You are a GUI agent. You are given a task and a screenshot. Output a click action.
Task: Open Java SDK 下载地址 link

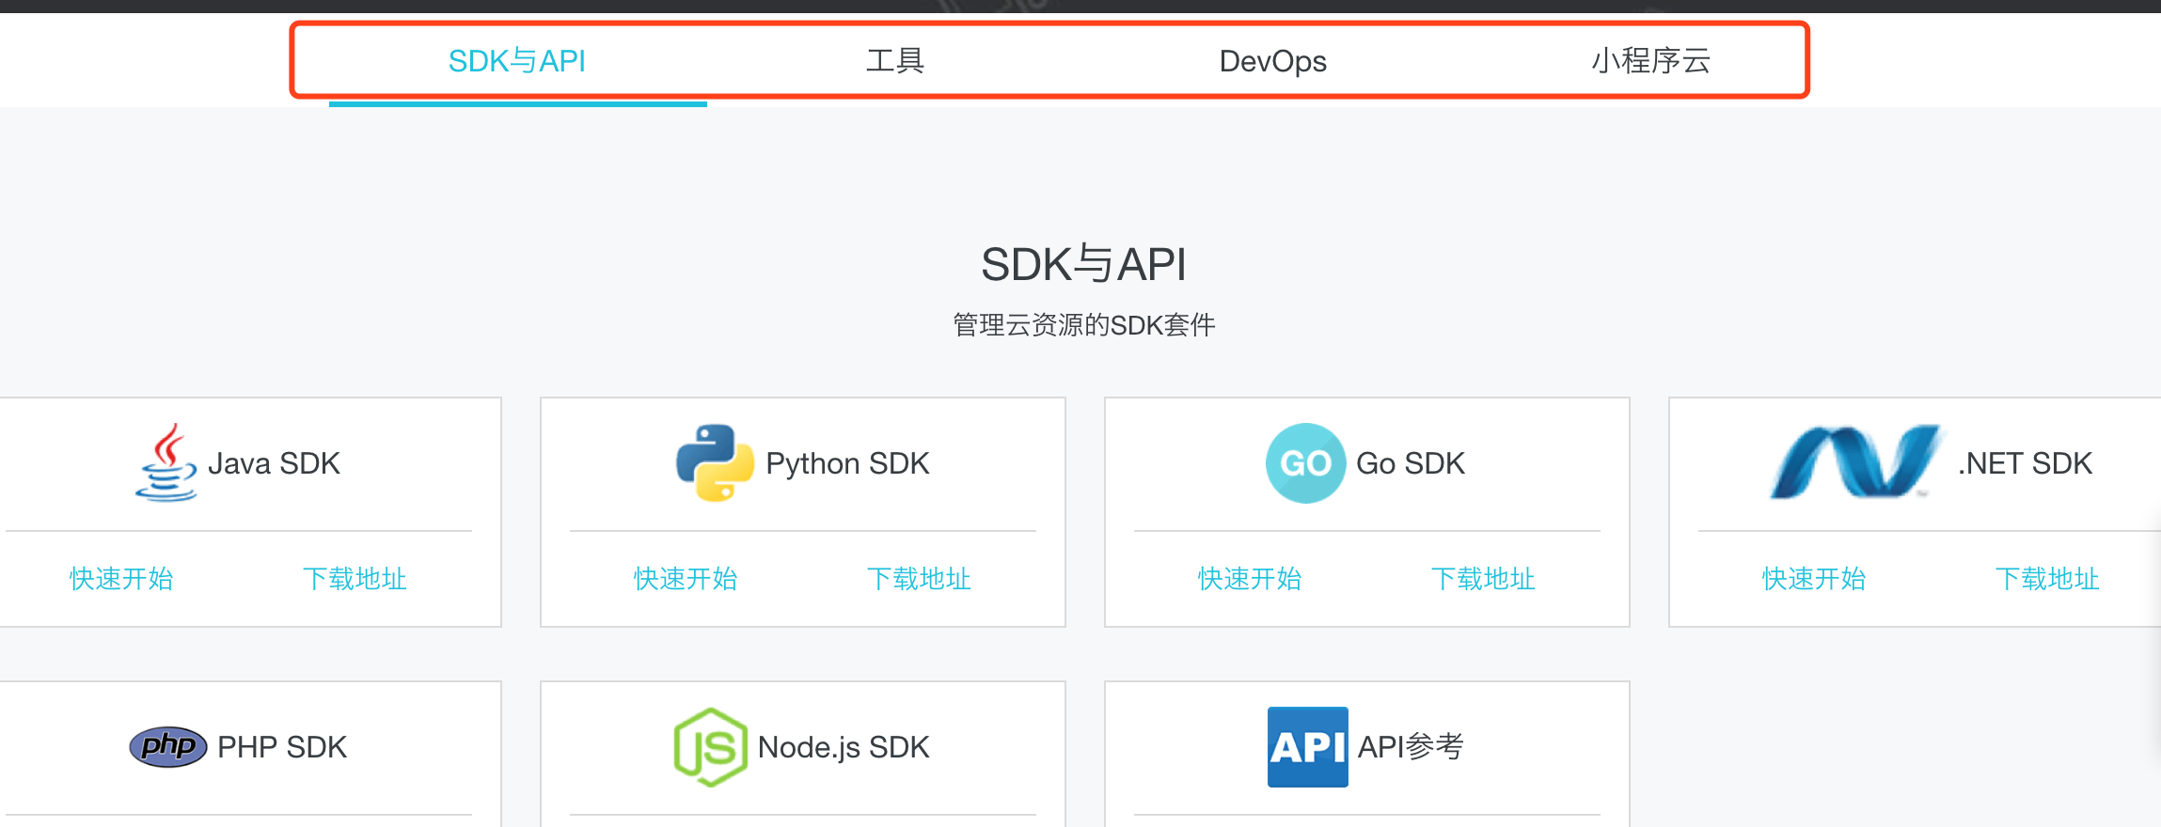pos(355,579)
